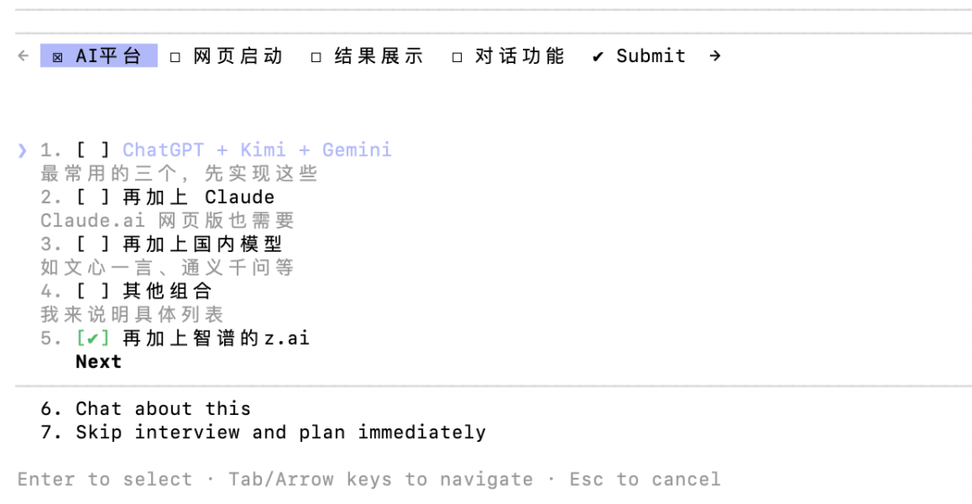Toggle the 再加上 Claude checkbox

tap(93, 197)
